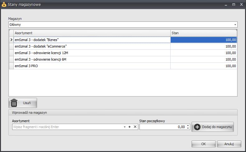Click the Stan value for licencji 6M row
Screen dimensions: 246x152
pyautogui.click(x=204, y=59)
